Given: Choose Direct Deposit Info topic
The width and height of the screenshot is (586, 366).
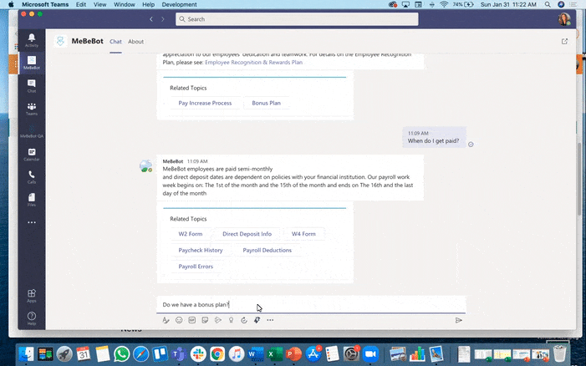Looking at the screenshot, I should (x=247, y=234).
